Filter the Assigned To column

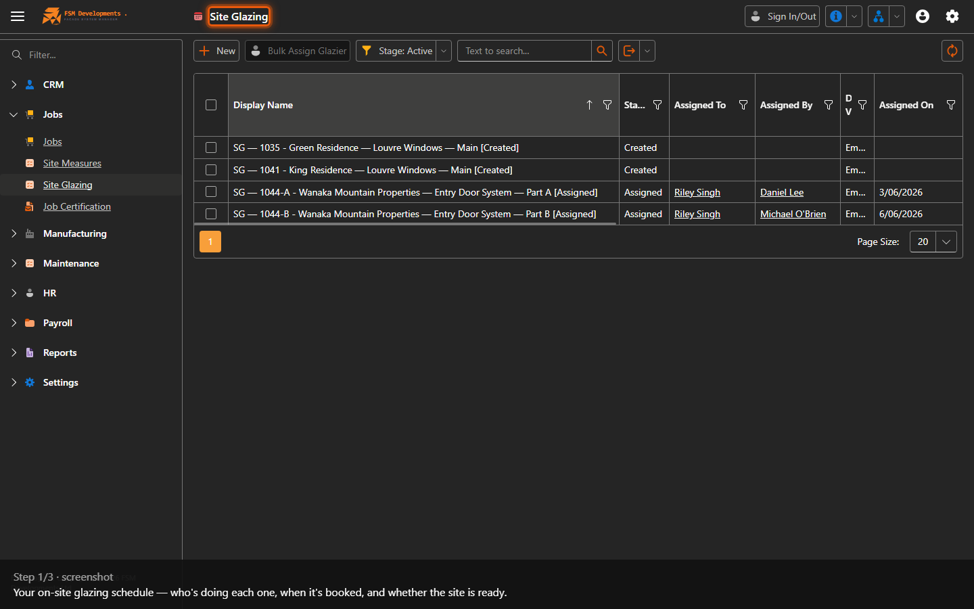tap(743, 105)
